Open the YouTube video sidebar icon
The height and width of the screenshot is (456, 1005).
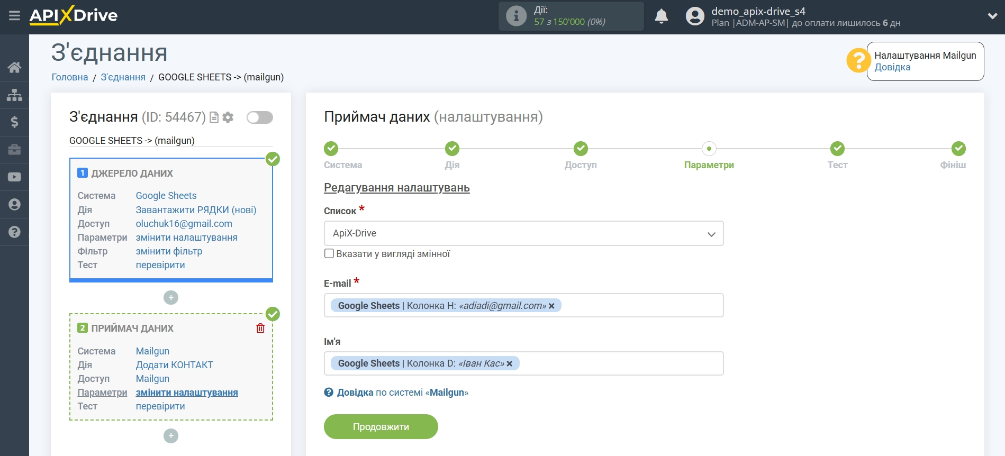point(14,177)
